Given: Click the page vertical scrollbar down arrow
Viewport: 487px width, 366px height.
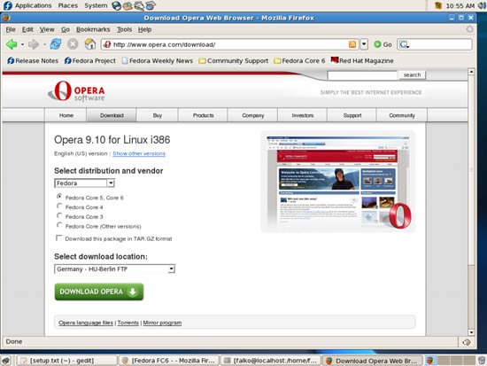Looking at the screenshot, I should tap(471, 332).
